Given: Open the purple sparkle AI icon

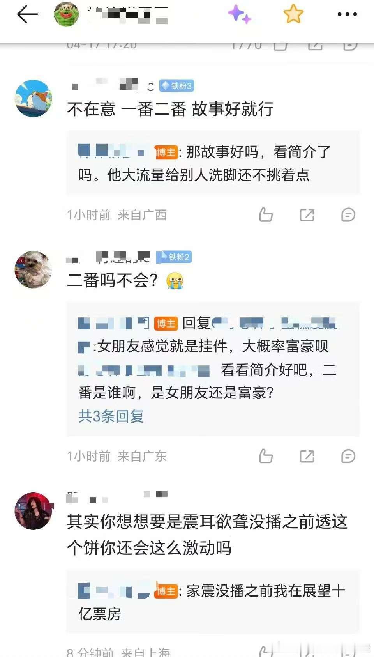Looking at the screenshot, I should (x=239, y=14).
